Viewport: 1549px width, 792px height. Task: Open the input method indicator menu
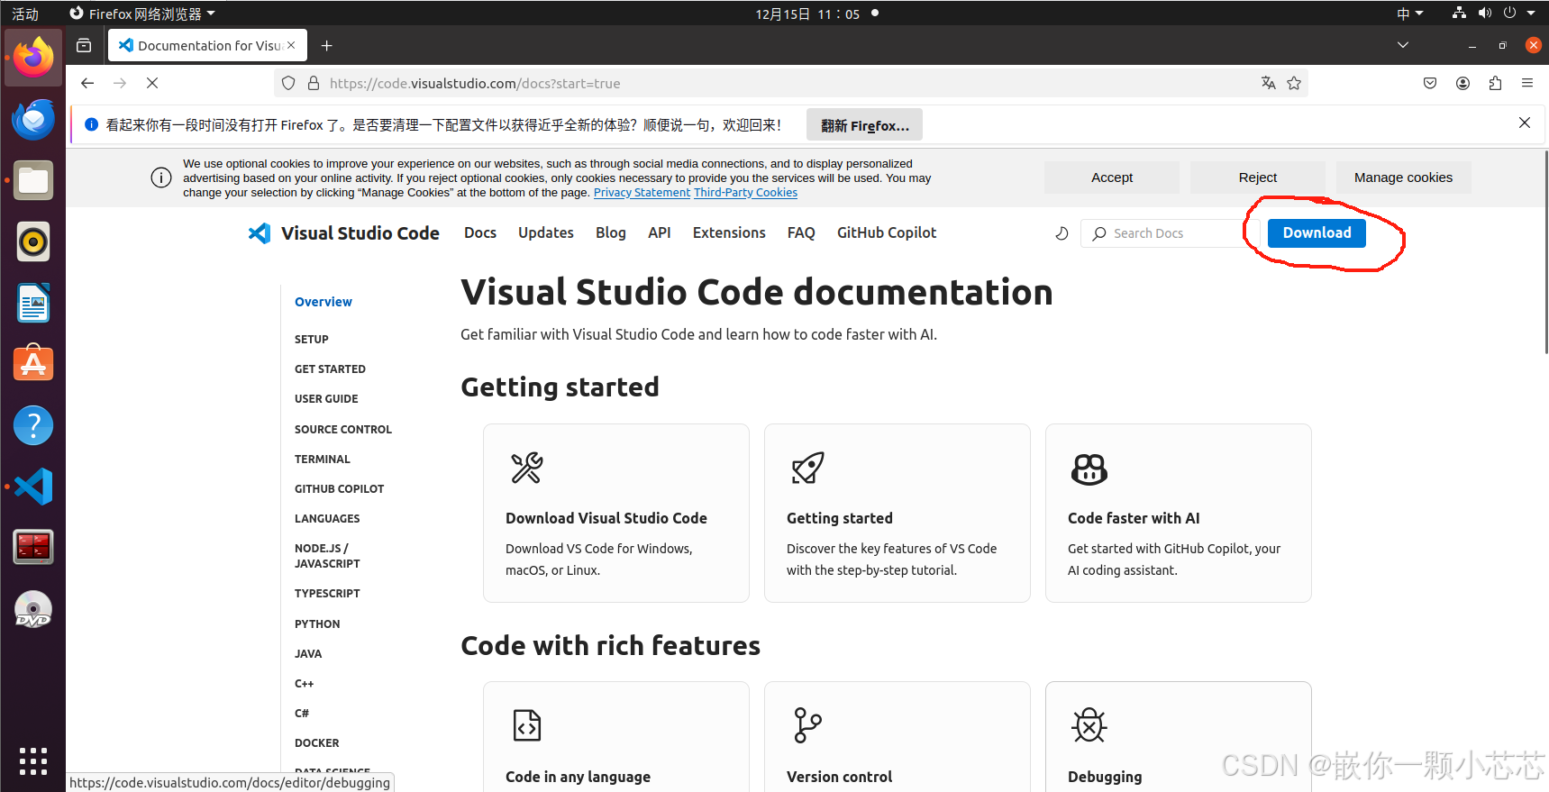(1409, 14)
